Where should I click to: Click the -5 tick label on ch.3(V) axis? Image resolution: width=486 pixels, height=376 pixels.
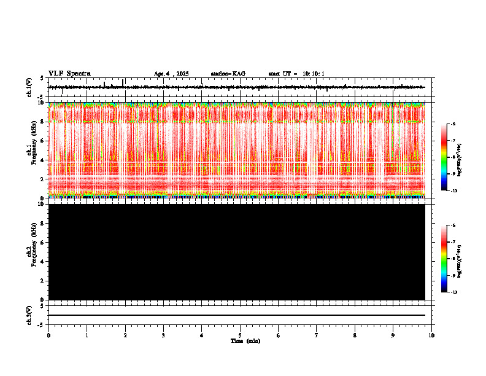click(41, 325)
